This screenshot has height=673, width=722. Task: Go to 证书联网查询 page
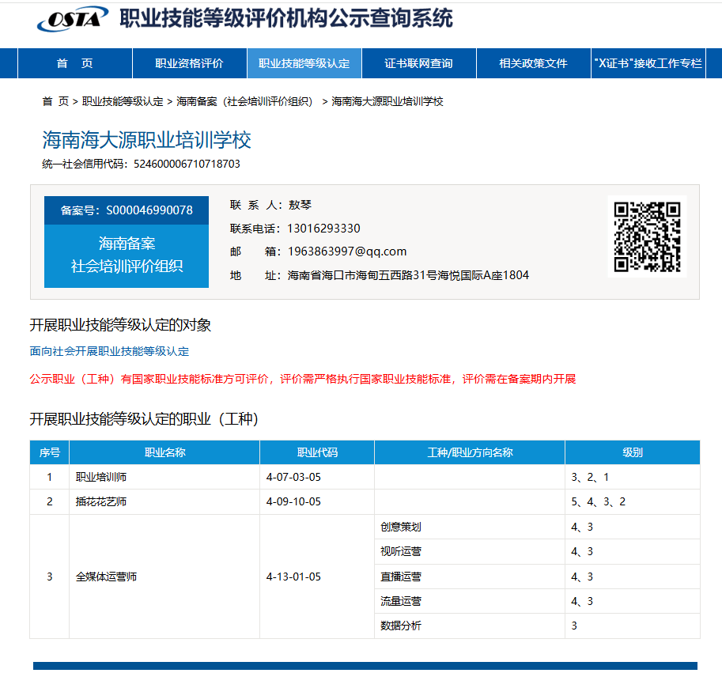tap(418, 63)
